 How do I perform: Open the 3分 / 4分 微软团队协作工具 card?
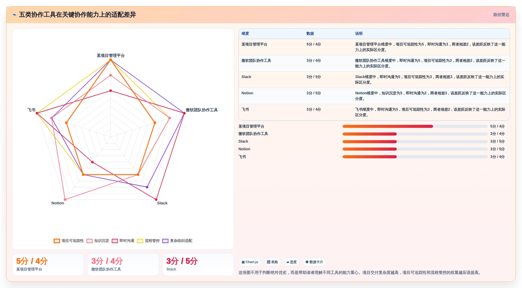123,264
